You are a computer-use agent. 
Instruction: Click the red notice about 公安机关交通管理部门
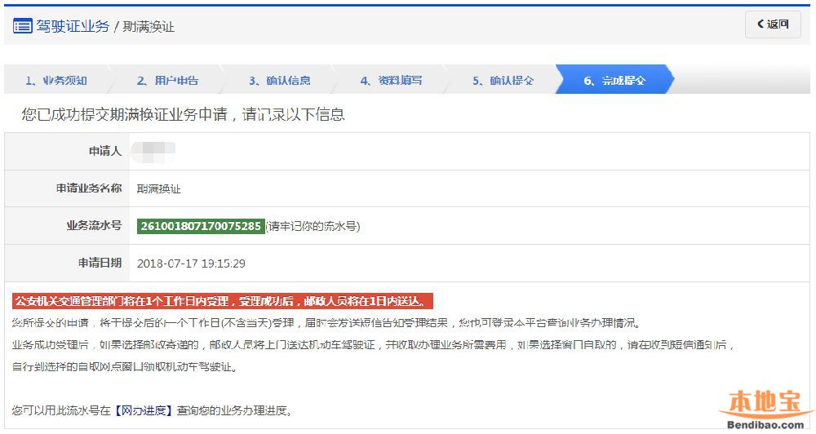(223, 301)
